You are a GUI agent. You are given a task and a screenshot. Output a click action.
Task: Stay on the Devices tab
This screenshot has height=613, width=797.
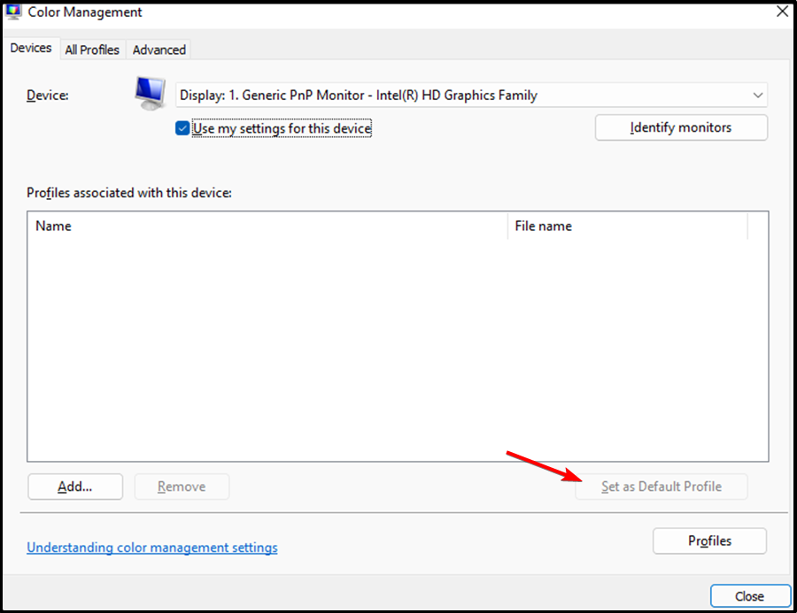click(x=31, y=48)
